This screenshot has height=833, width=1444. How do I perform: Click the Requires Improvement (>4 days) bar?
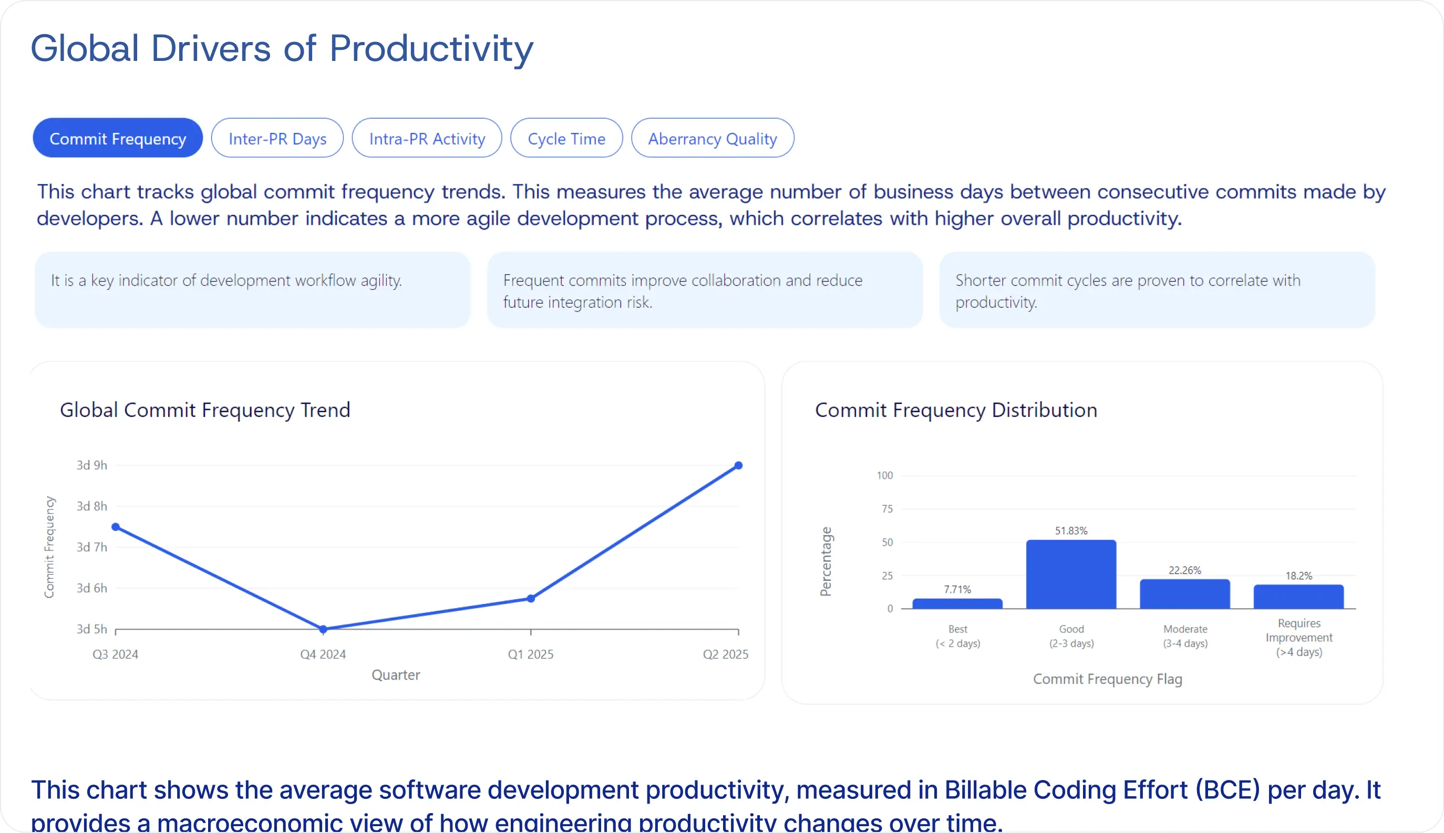click(1298, 597)
